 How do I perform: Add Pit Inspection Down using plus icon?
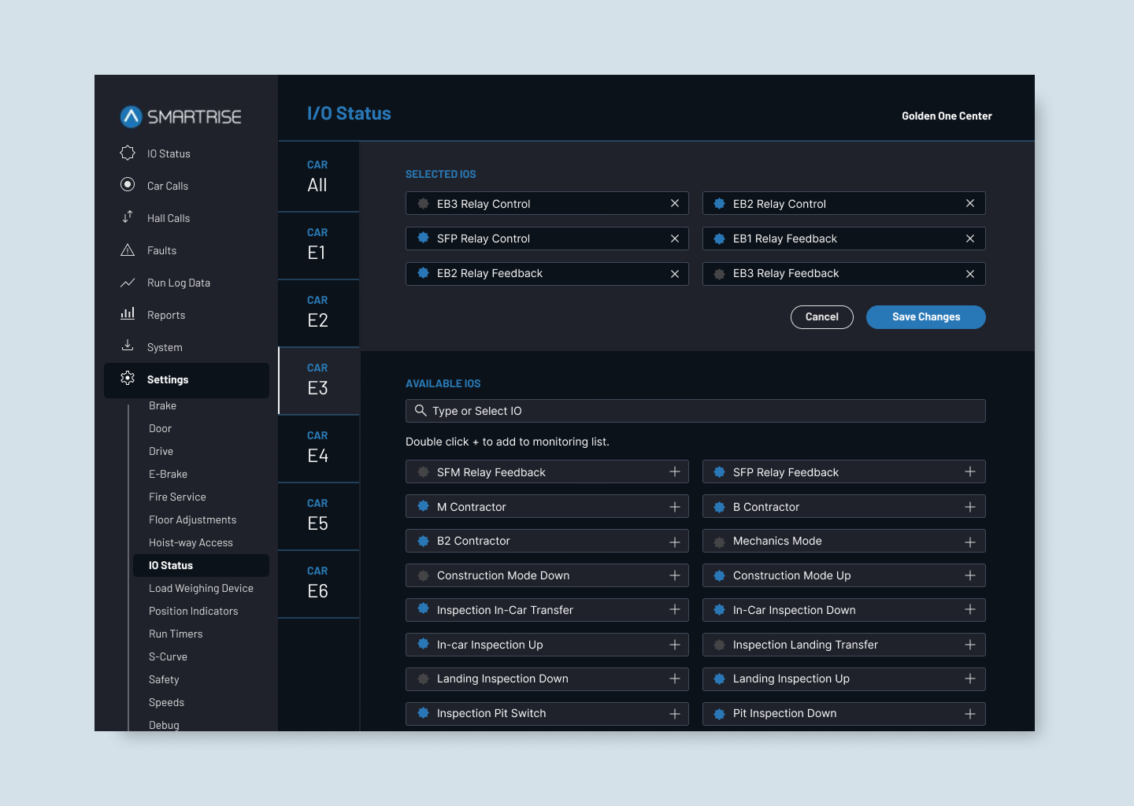point(970,714)
